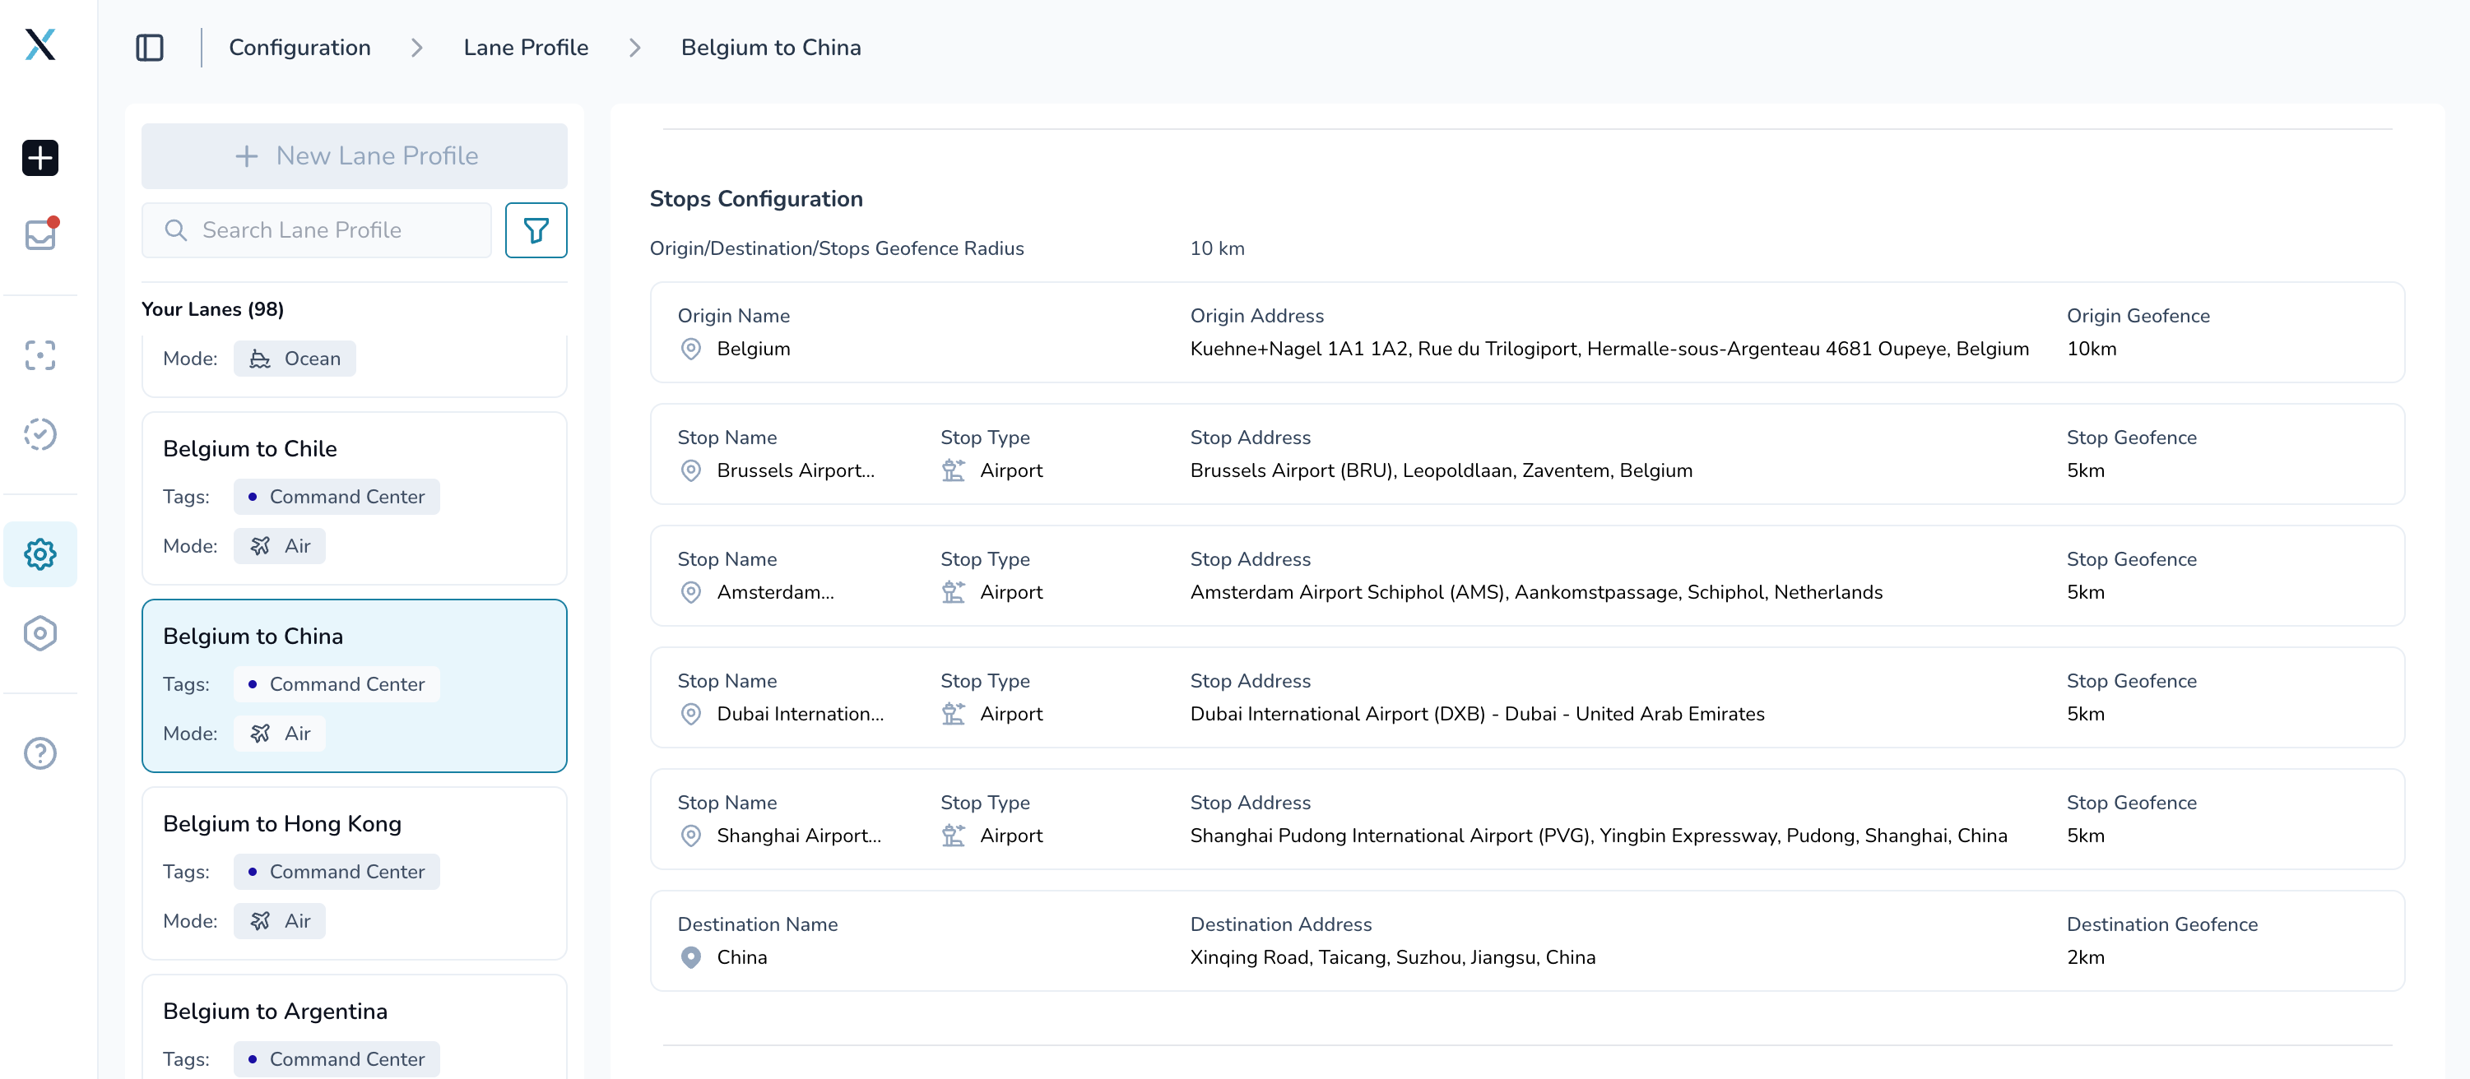This screenshot has height=1079, width=2470.
Task: Click the Amsterdam... stop name
Action: click(x=776, y=592)
